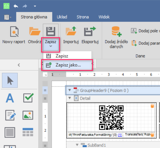The height and width of the screenshot is (148, 160).
Task: Click the undo arrow in title bar
Action: [16, 6]
